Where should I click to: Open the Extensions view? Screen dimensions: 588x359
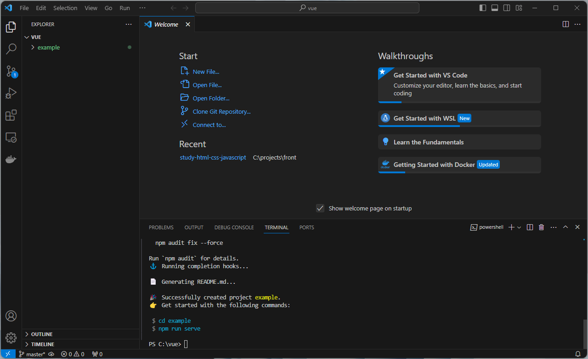(11, 115)
